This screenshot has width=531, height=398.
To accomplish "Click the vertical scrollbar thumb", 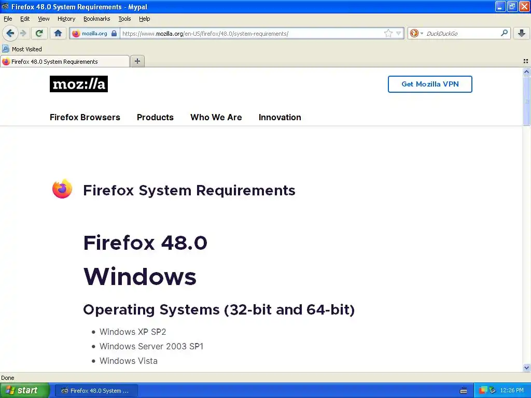I will coord(526,101).
